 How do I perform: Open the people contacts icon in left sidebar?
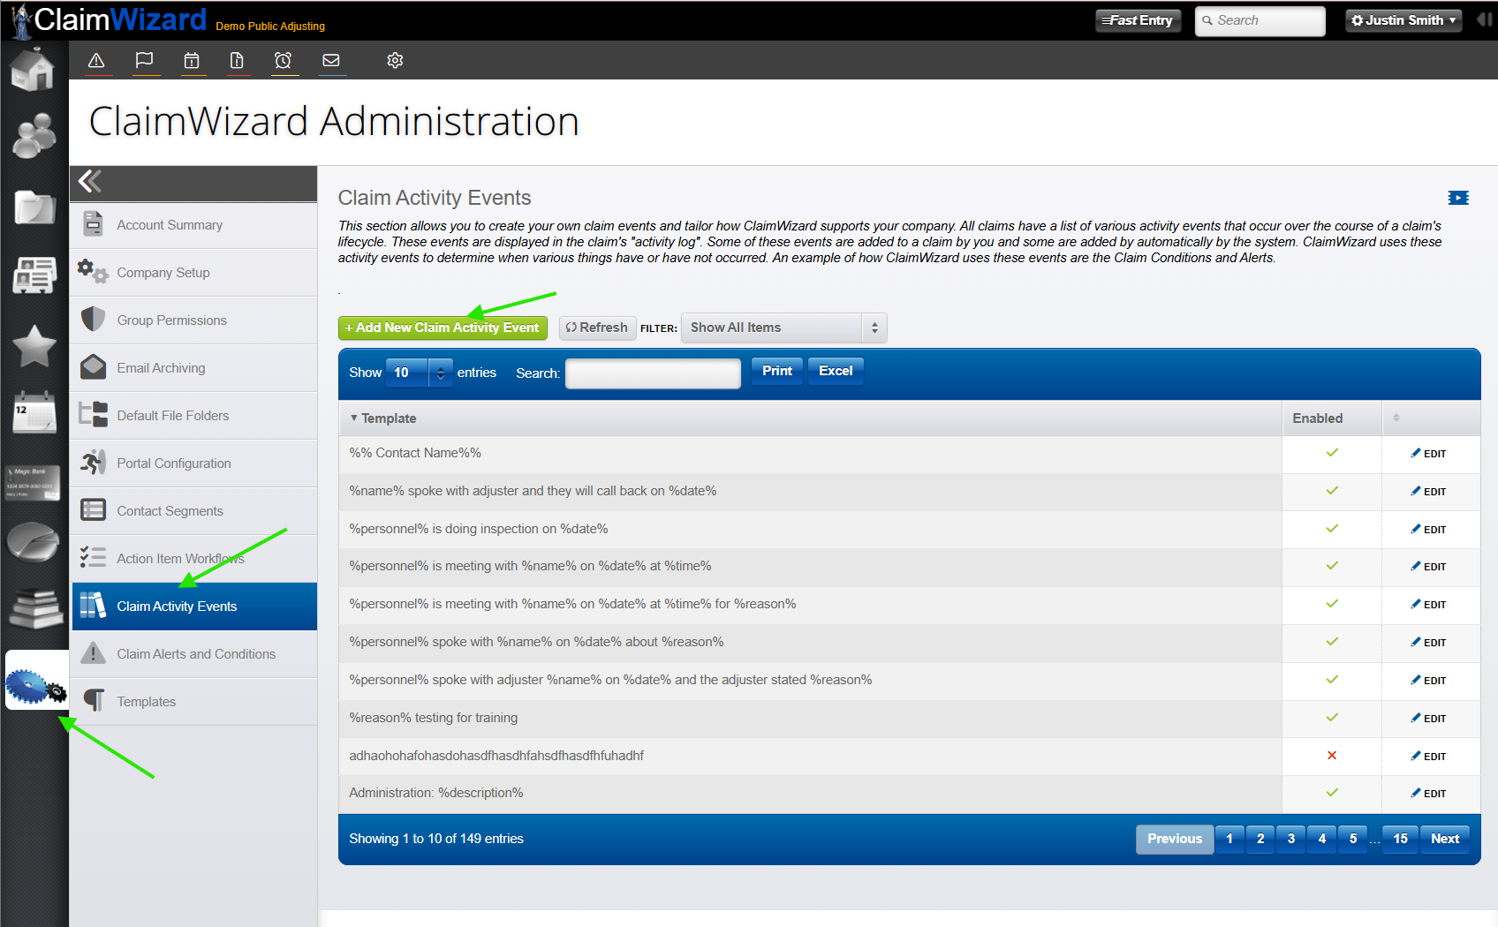34,136
